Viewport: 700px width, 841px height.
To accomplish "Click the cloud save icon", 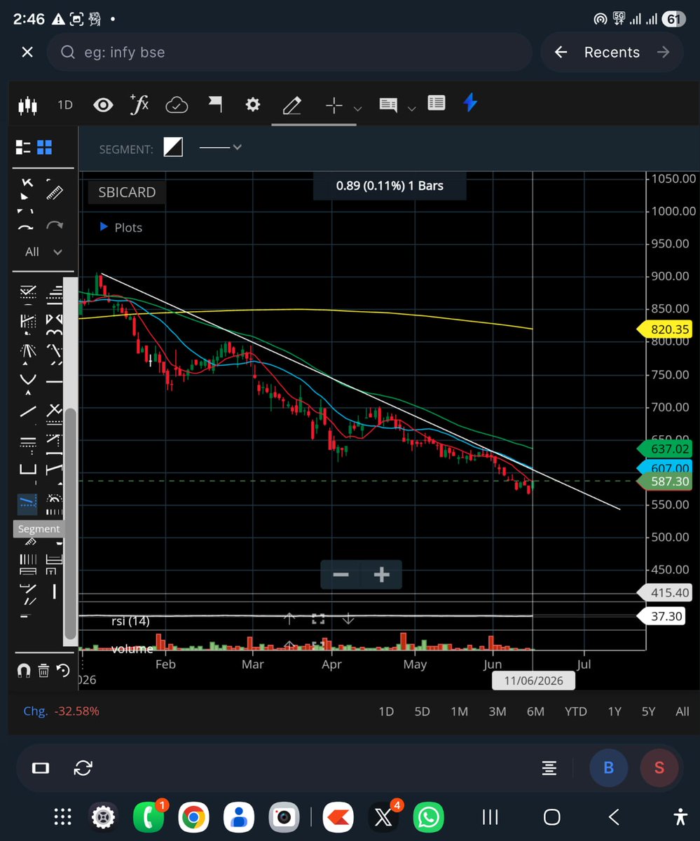I will coord(177,105).
